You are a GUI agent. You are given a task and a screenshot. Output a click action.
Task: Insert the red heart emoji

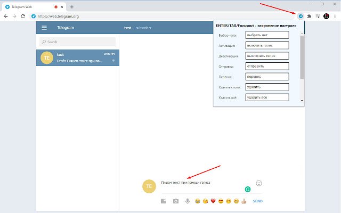213,201
